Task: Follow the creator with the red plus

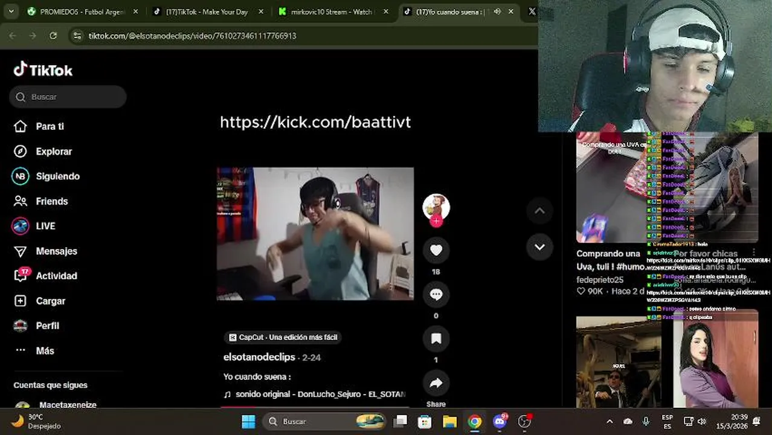Action: (x=436, y=221)
